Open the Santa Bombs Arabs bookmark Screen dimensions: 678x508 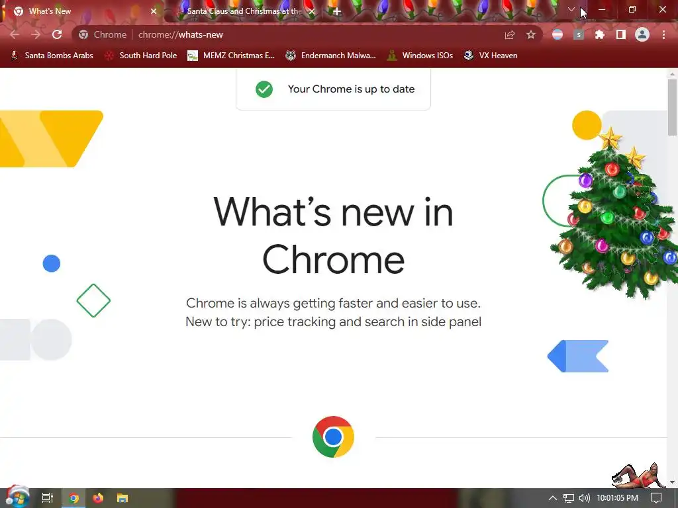(52, 56)
